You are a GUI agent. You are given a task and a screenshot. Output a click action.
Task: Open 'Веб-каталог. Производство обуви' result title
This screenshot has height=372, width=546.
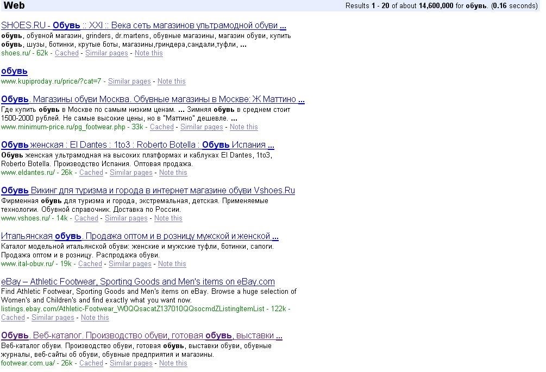(x=142, y=336)
